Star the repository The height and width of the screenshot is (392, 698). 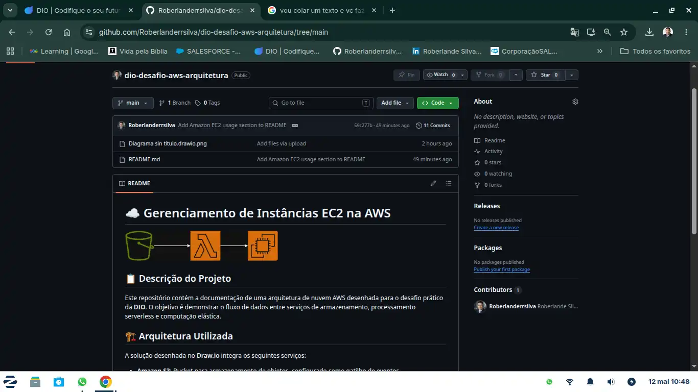tap(546, 75)
